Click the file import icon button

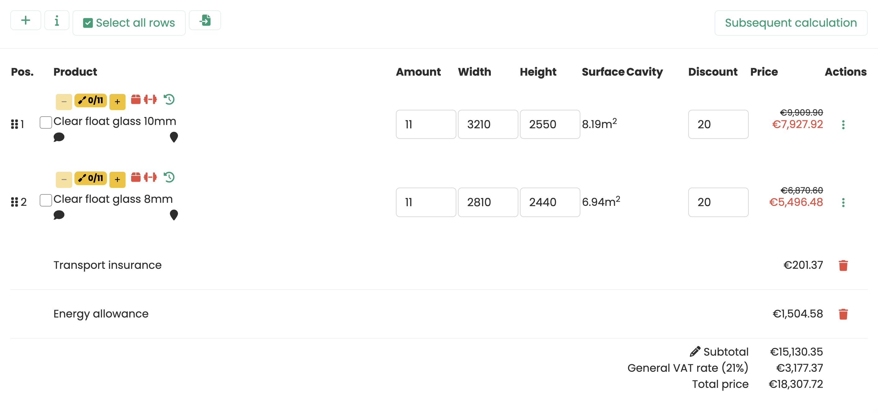pyautogui.click(x=205, y=20)
